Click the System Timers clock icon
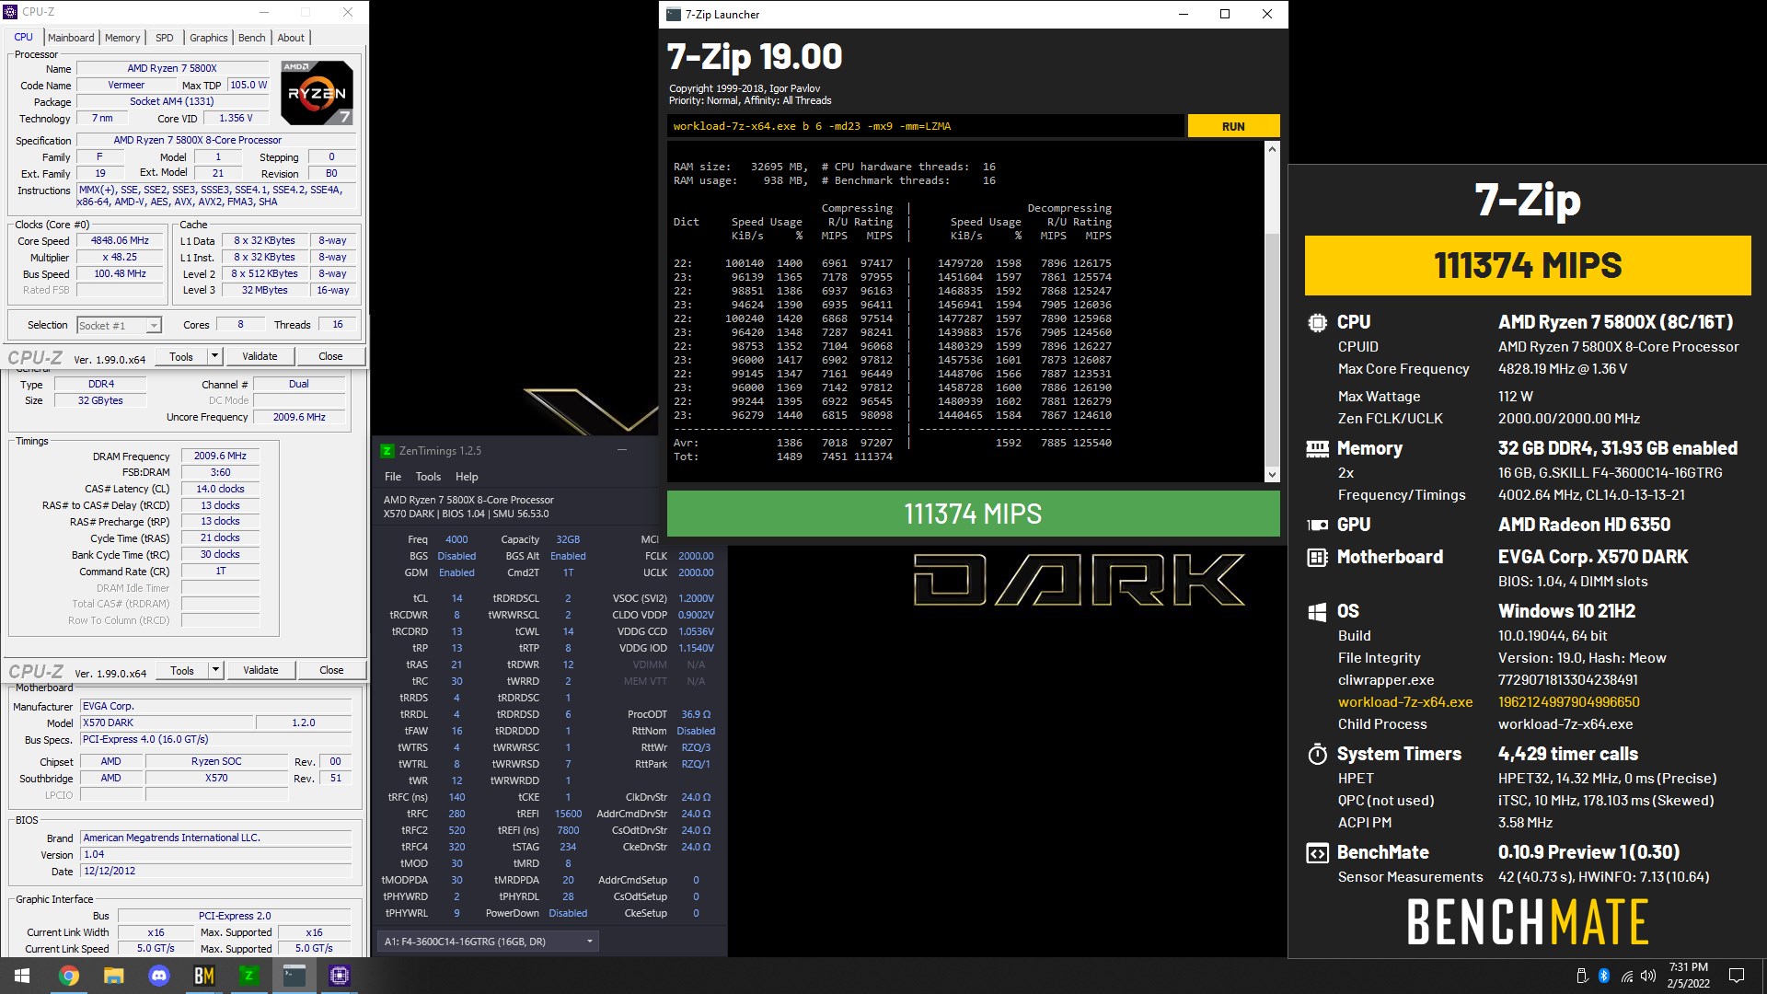The width and height of the screenshot is (1767, 994). (x=1317, y=755)
